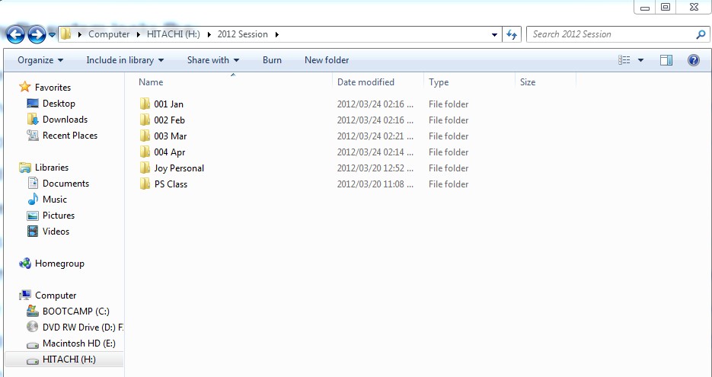Close the Explorer window
This screenshot has height=377, width=712.
coord(694,7)
